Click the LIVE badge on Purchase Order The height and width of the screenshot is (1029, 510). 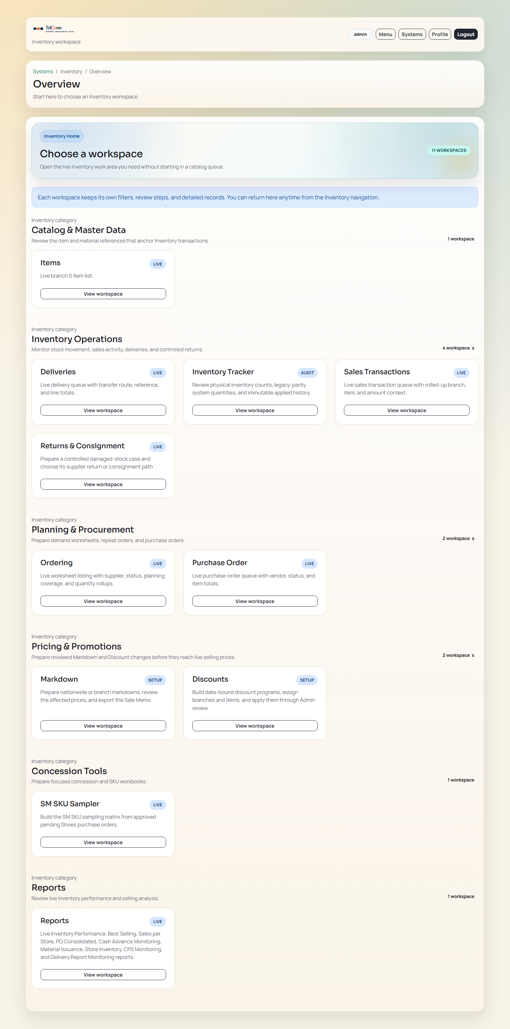[x=309, y=564]
